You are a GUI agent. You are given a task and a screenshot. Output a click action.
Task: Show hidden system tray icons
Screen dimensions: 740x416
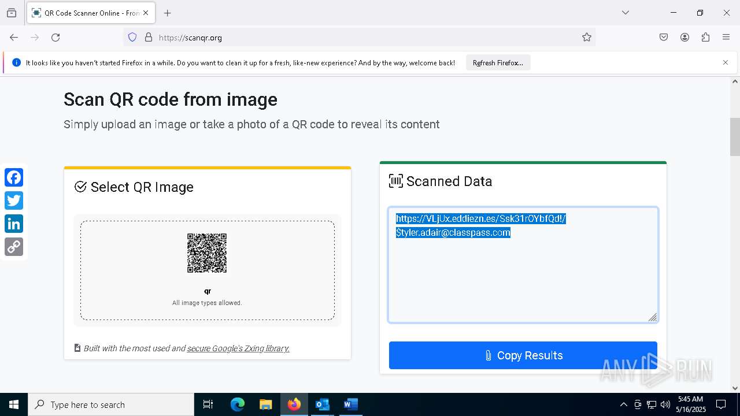(x=623, y=404)
